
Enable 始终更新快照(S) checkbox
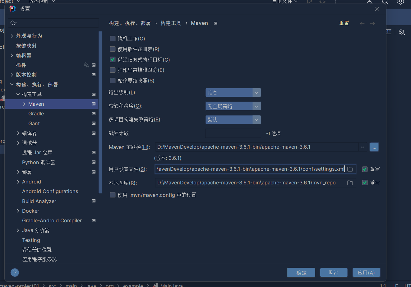[x=113, y=81]
